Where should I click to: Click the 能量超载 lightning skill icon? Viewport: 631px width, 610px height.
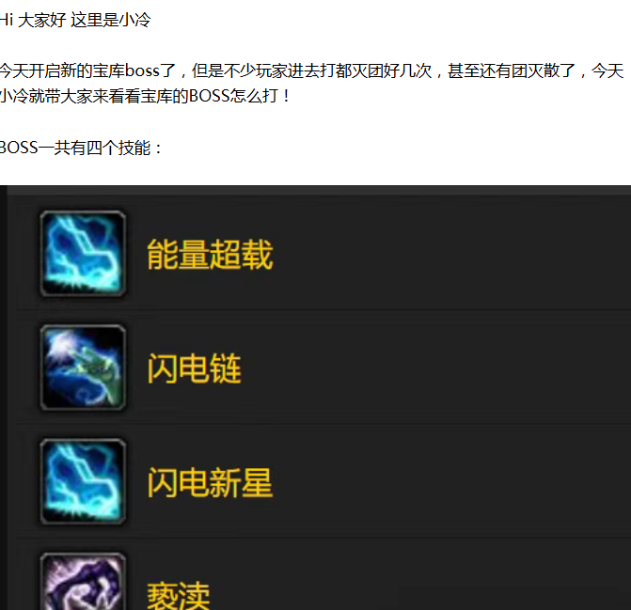tap(83, 254)
